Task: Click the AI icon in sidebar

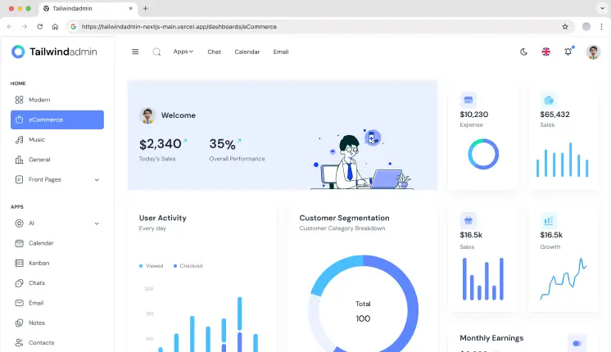Action: (19, 223)
